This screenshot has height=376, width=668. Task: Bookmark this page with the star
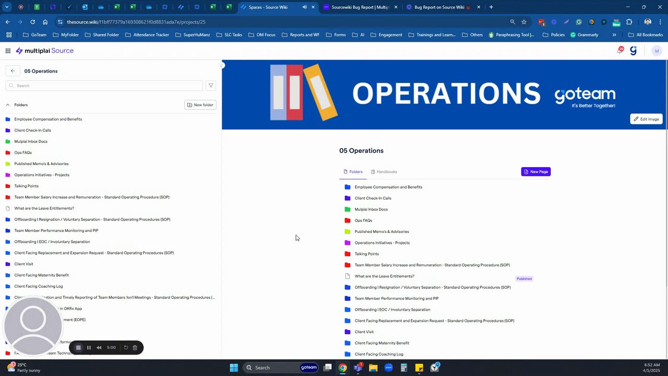pos(524,22)
